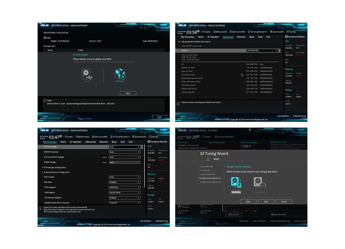
Task: Open the Fast Boot Enabled dropdown
Action: click(x=125, y=182)
